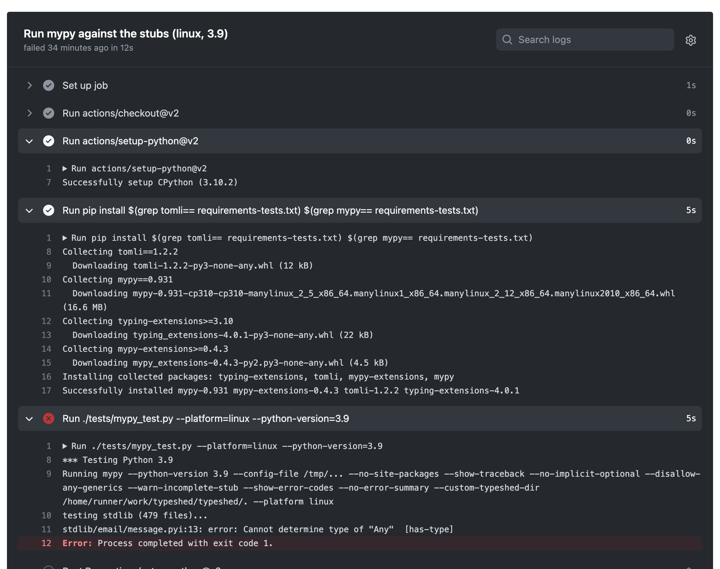The height and width of the screenshot is (569, 720).
Task: Collapse the failed mypy_test.py step
Action: pyautogui.click(x=30, y=418)
